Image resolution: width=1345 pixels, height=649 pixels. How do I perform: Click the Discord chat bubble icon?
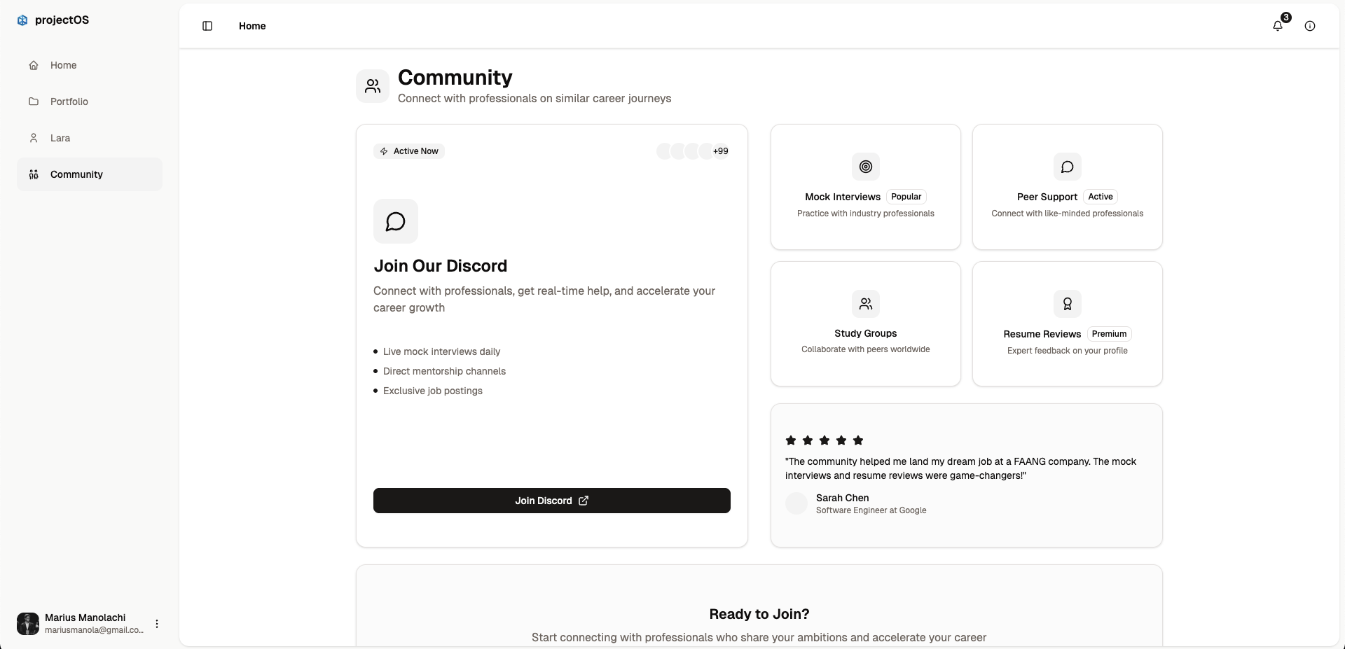point(396,221)
